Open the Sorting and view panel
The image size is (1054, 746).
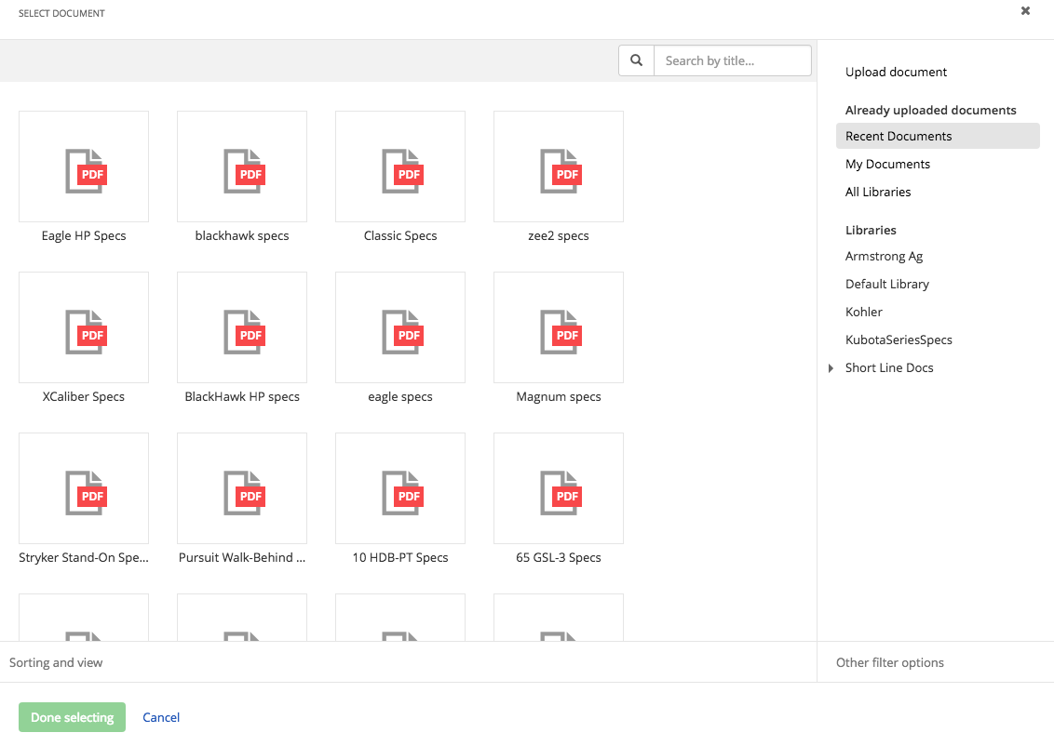(x=56, y=661)
